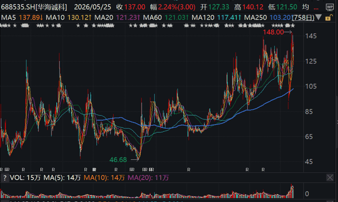
Task: Open the question mark help icon
Action: 5,178
